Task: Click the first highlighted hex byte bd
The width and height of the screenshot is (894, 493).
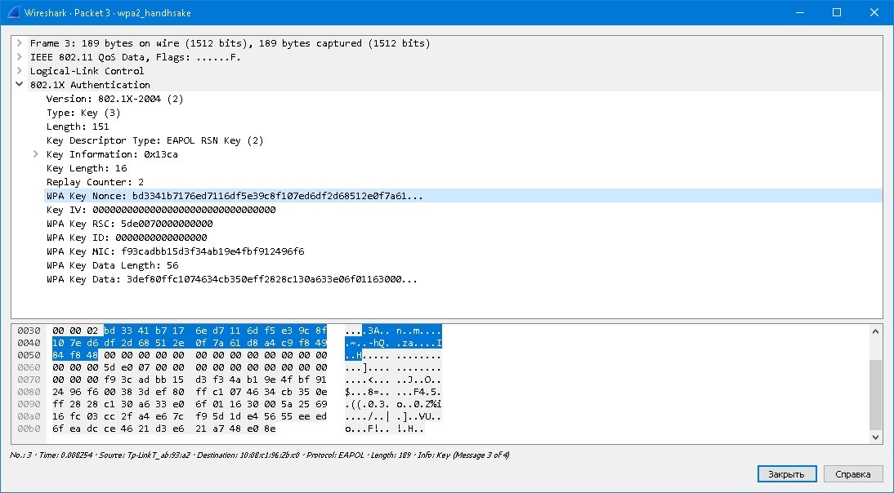Action: click(x=110, y=331)
